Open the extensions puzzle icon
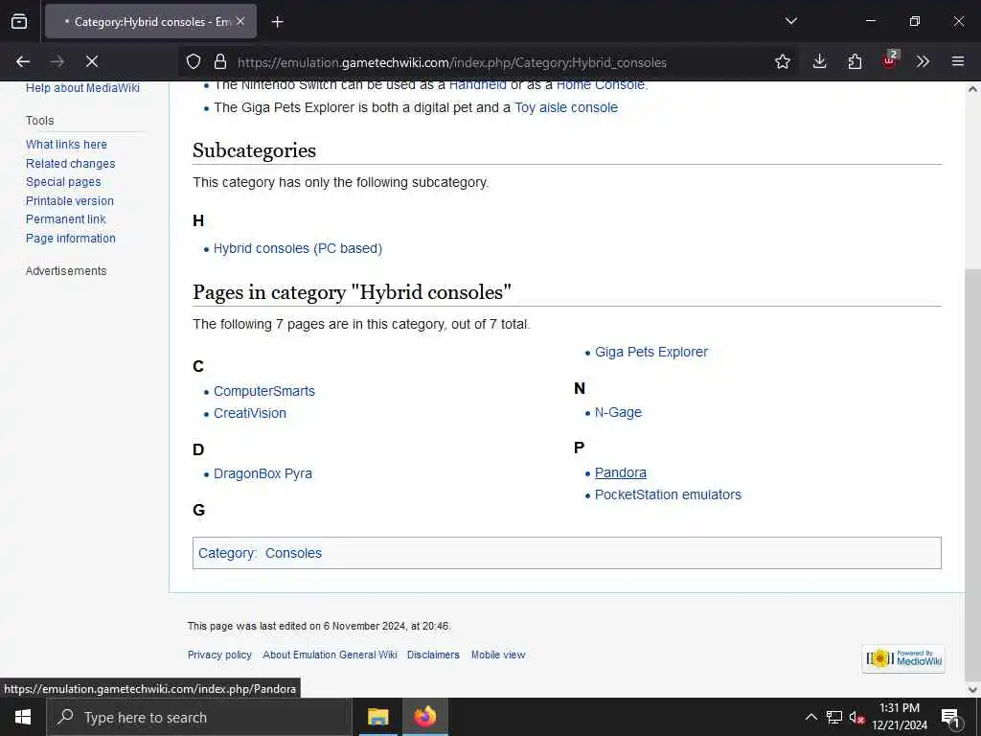This screenshot has height=736, width=981. click(855, 61)
